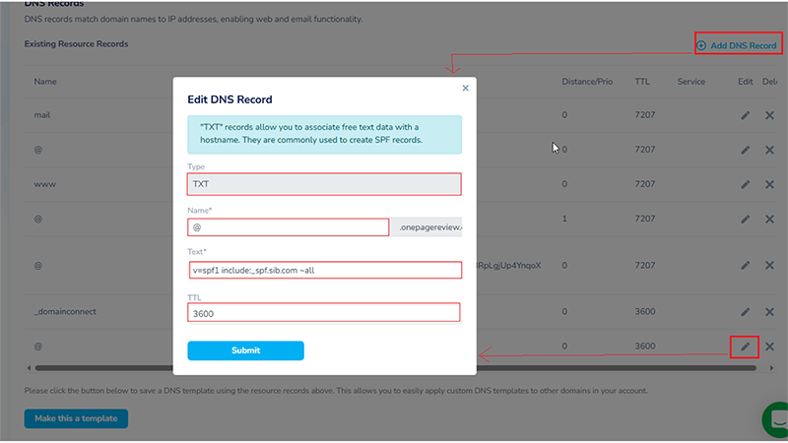Click into the Text field with the SPF value

pos(324,270)
